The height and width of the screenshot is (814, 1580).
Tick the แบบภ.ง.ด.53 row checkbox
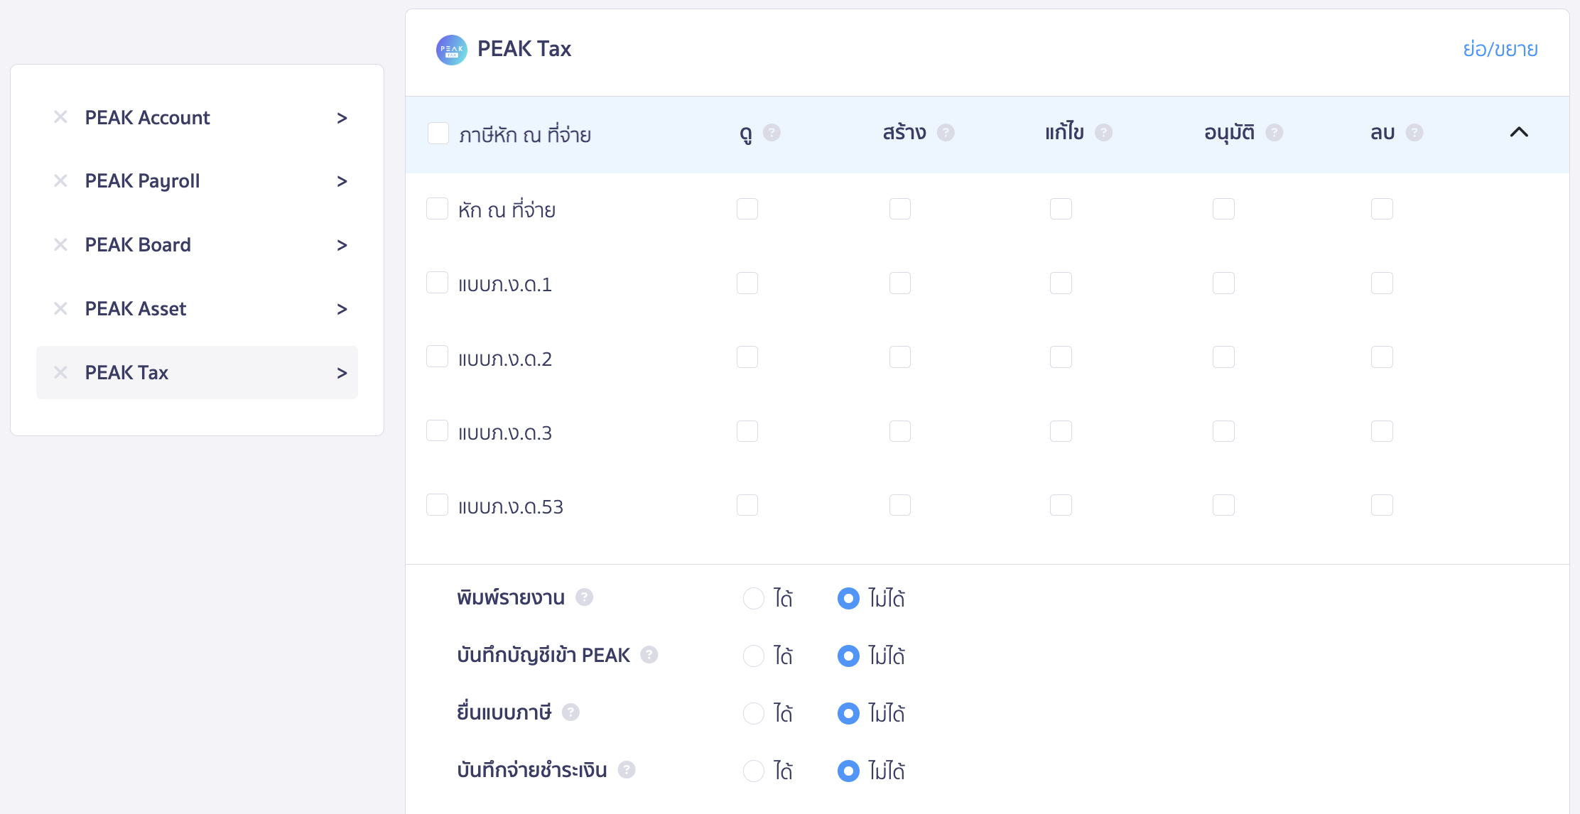[437, 504]
